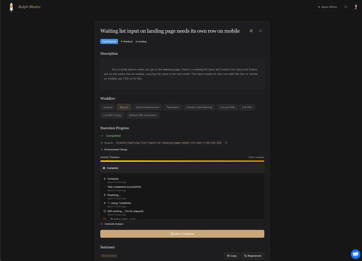Copy the summary using Copy button
This screenshot has height=261, width=362.
click(232, 256)
